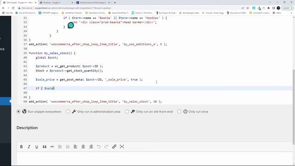Underline text in description editor
295x166 pixels.
click(x=36, y=147)
